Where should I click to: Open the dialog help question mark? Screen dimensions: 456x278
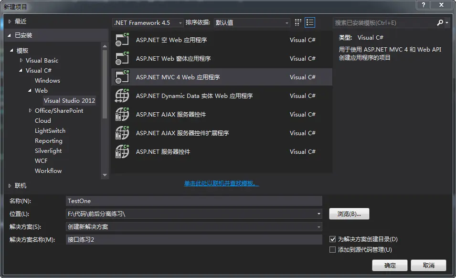point(424,5)
